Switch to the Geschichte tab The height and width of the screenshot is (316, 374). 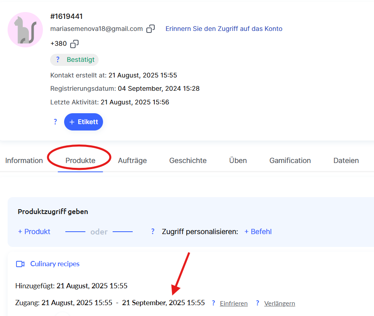click(x=188, y=161)
